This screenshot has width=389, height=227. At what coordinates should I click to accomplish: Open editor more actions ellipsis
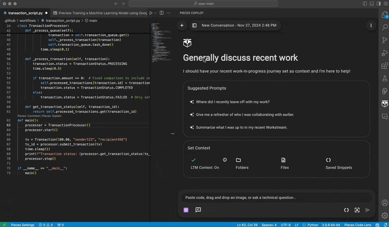point(169,13)
